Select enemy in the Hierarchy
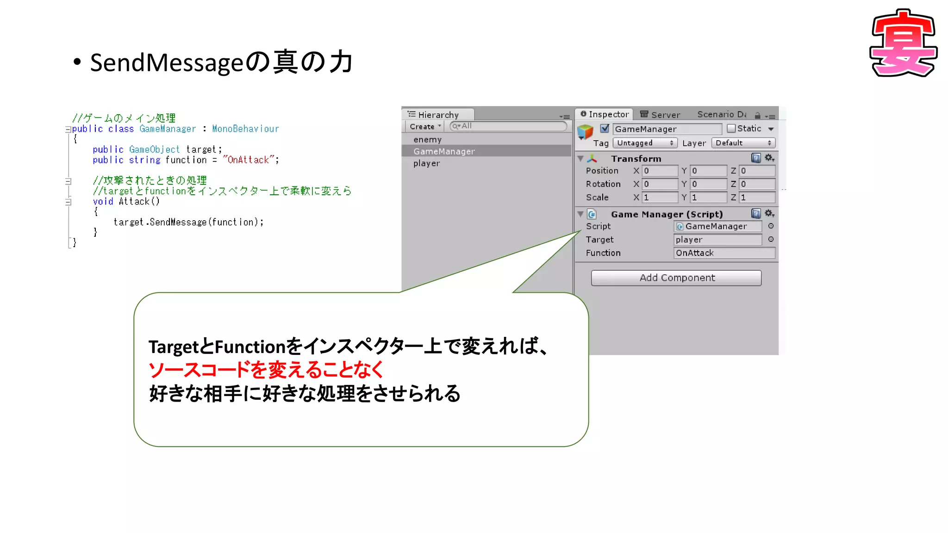 (x=486, y=139)
